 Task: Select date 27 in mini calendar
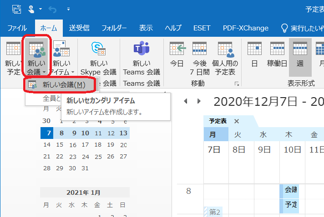pos(123,157)
